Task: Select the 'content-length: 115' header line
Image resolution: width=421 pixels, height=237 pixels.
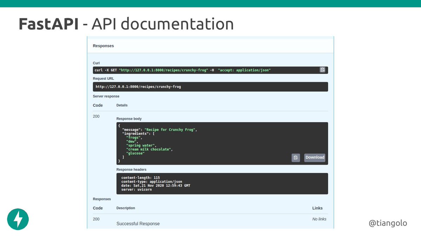Action: pos(140,178)
